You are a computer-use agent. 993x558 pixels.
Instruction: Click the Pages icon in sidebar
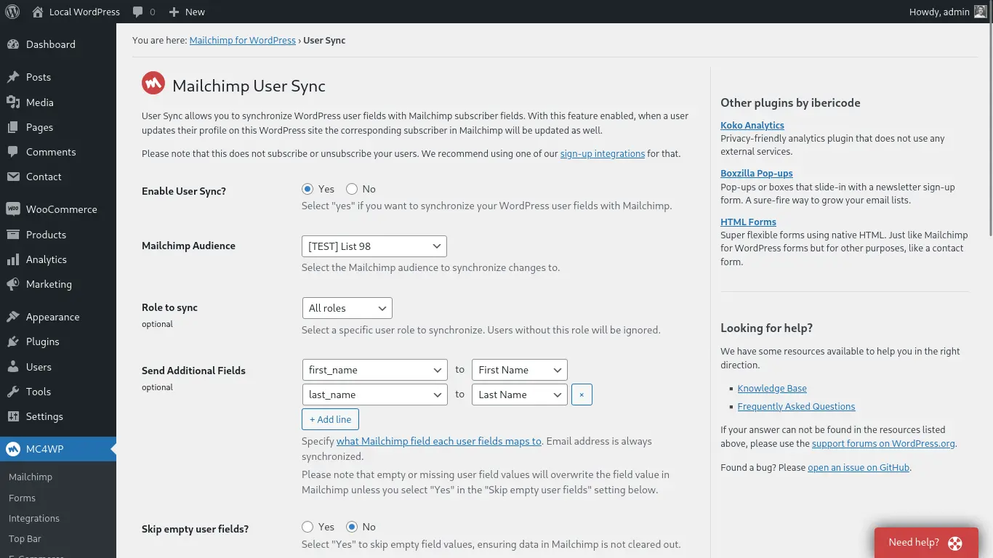[13, 127]
